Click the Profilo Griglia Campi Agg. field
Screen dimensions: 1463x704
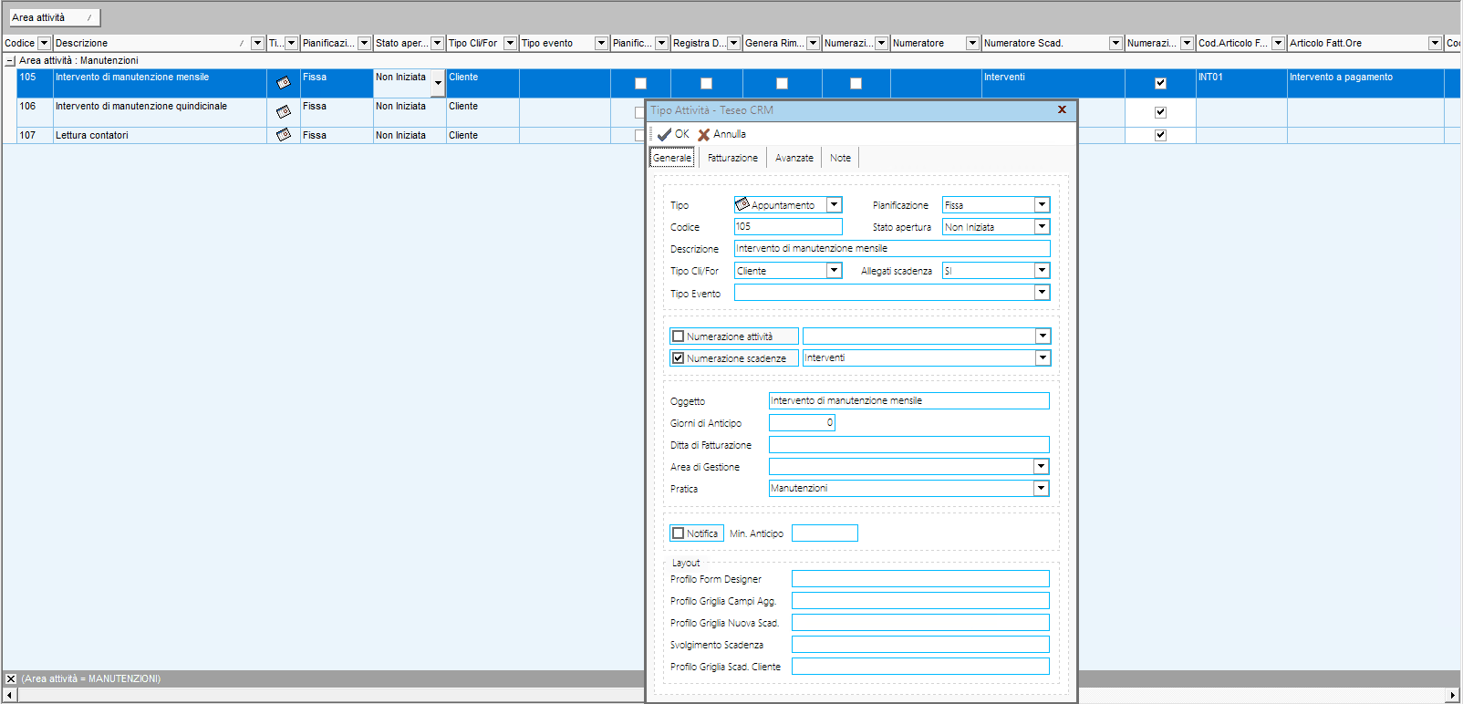click(920, 601)
